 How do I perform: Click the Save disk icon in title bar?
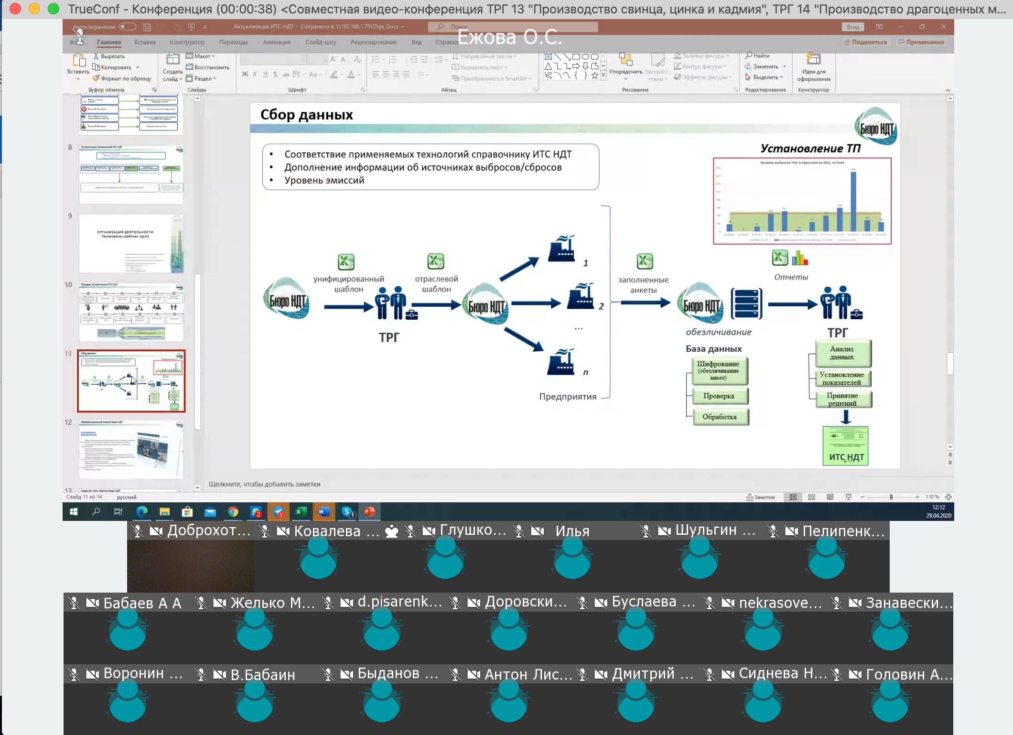pyautogui.click(x=147, y=27)
